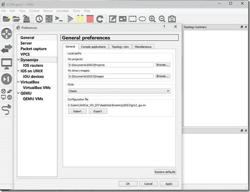250x192 pixels.
Task: Click the Zoom in magnifier icon
Action: [152, 19]
